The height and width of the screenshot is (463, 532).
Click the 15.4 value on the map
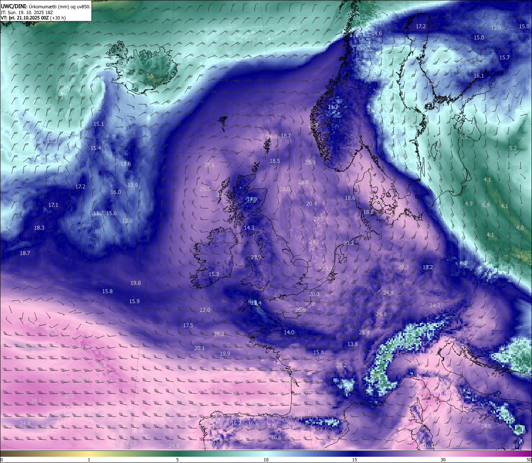[96, 148]
